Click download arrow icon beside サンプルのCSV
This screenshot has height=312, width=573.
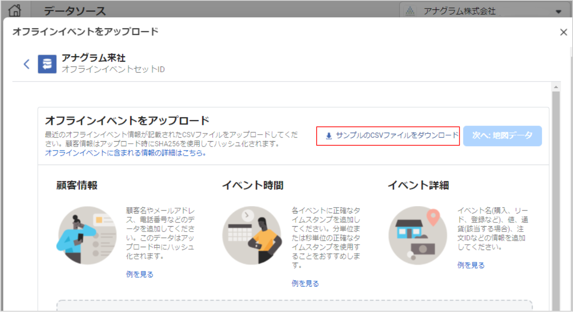click(x=329, y=136)
